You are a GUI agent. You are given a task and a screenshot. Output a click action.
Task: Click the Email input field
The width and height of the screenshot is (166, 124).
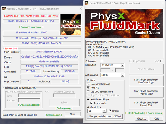[x=29, y=96]
